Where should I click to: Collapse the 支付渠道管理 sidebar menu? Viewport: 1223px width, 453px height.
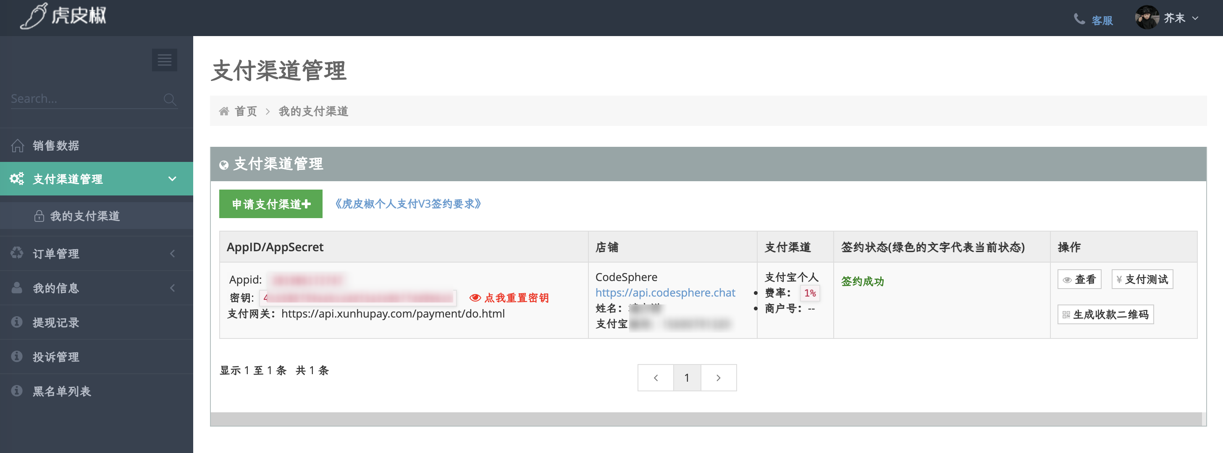pos(172,179)
